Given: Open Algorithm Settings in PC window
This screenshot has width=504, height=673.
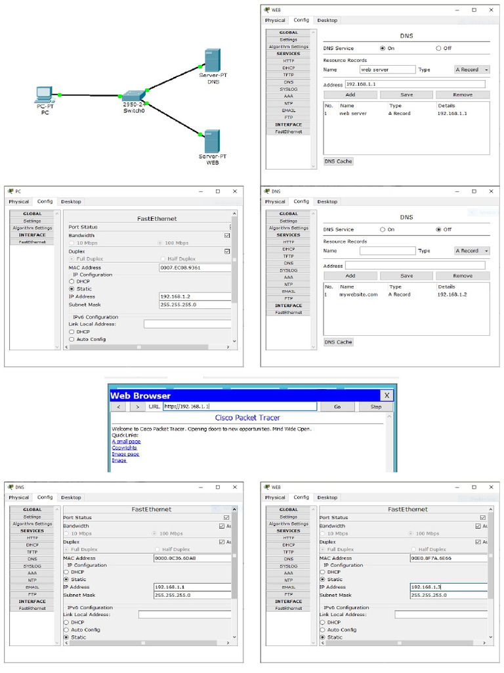Looking at the screenshot, I should [x=32, y=228].
